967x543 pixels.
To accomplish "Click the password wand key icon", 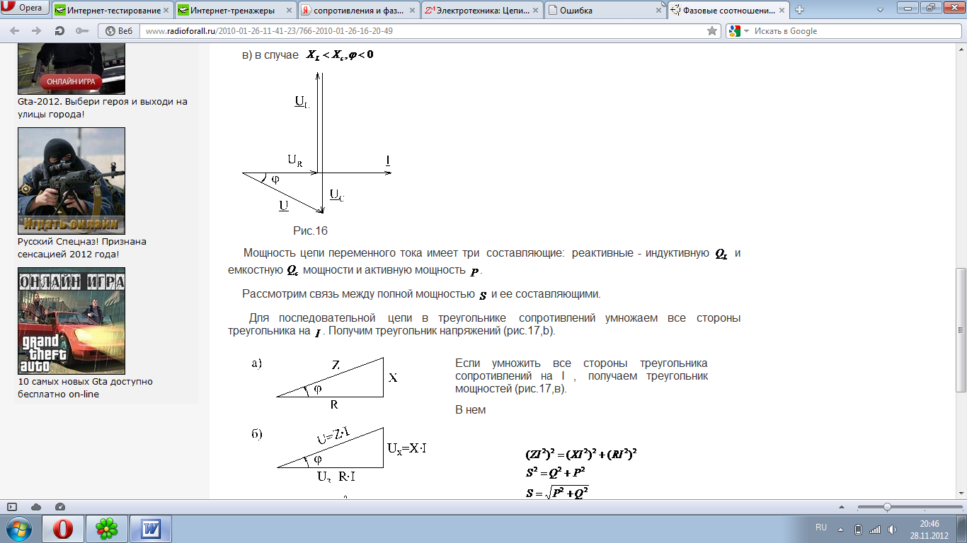I will point(81,31).
